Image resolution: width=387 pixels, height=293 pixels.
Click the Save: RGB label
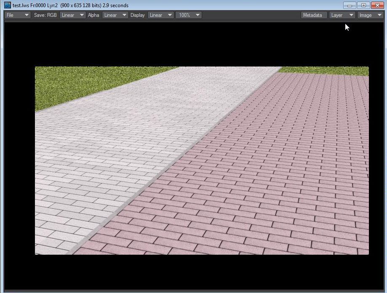tap(45, 15)
